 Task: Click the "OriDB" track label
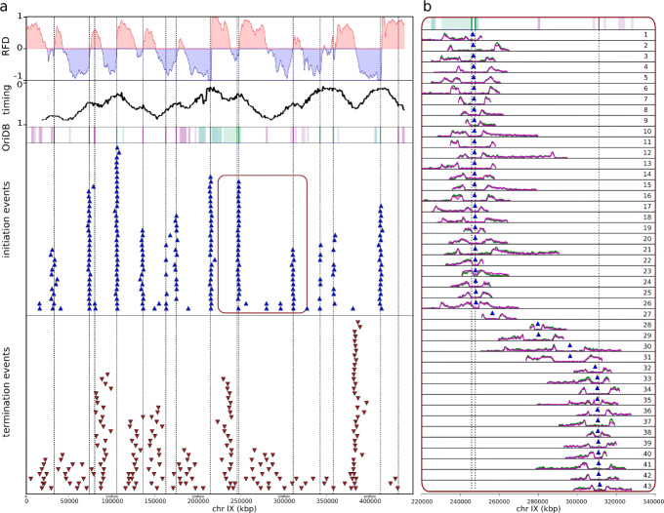pos(7,135)
